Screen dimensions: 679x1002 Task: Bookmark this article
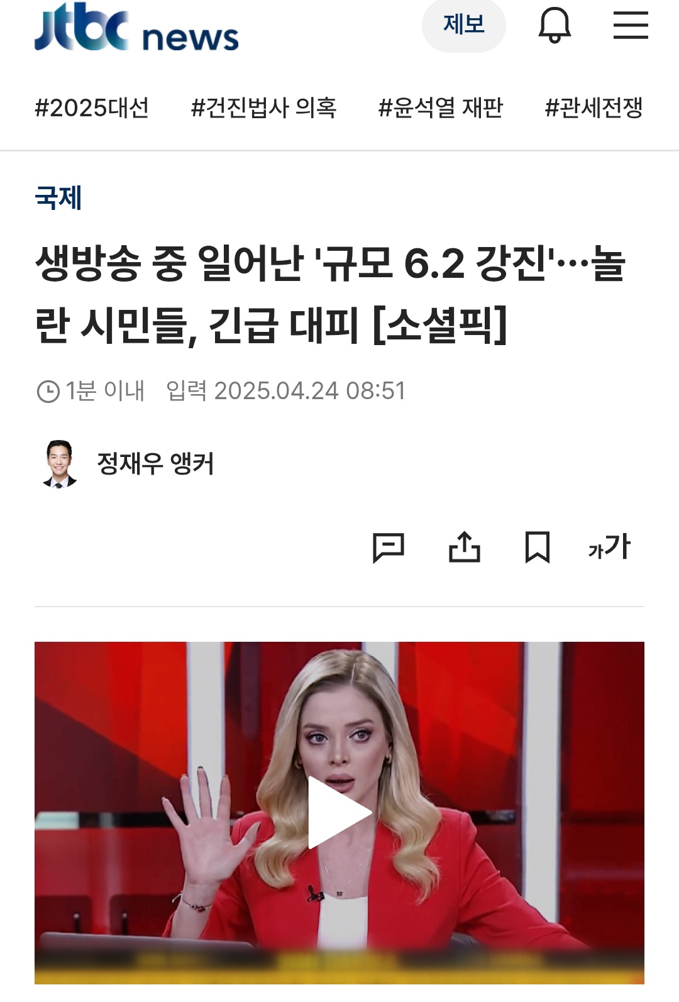point(538,547)
